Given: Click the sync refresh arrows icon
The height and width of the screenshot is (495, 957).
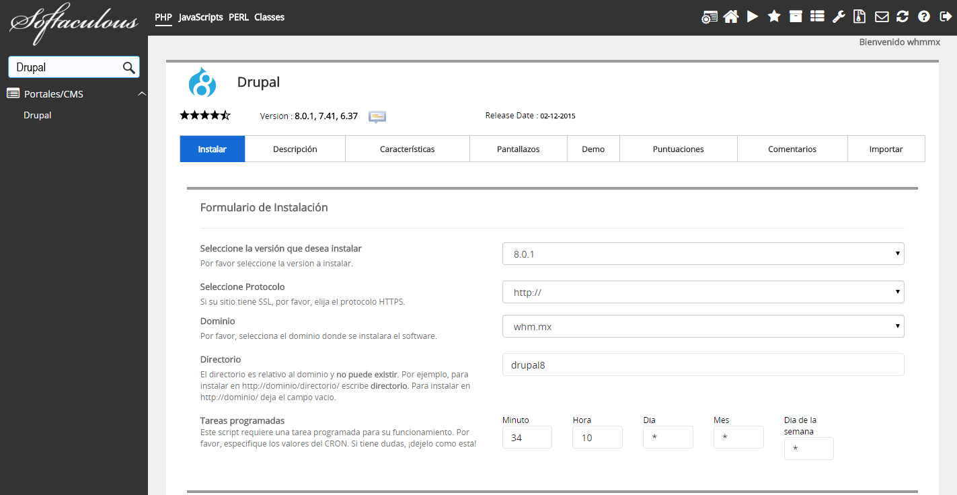Looking at the screenshot, I should [903, 17].
